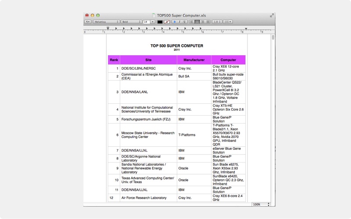The width and height of the screenshot is (351, 219).
Task: Click the BladeCenter QS22/LS21 Cluster cell
Action: pyautogui.click(x=228, y=92)
